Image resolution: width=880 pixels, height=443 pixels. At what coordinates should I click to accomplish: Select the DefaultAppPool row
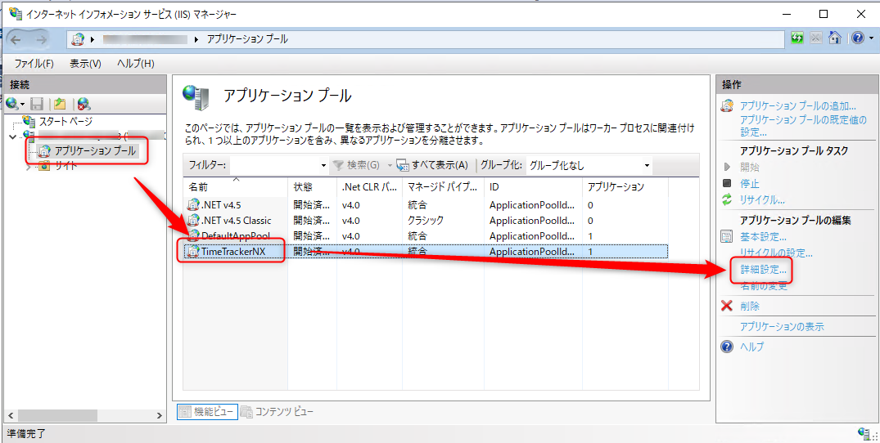click(235, 236)
